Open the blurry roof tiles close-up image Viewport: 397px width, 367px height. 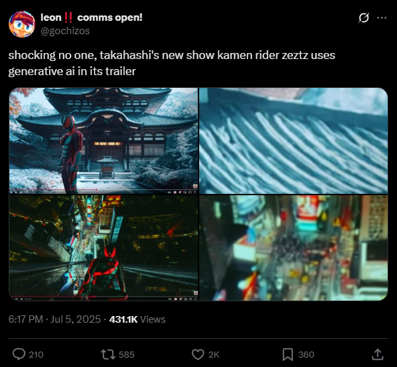pos(294,141)
